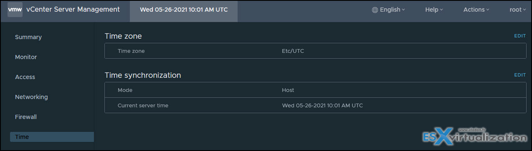The width and height of the screenshot is (532, 151).
Task: Navigate to Networking settings
Action: click(31, 97)
